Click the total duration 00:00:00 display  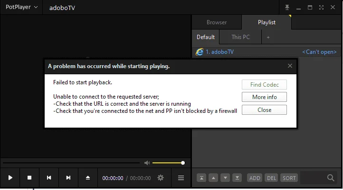140,178
